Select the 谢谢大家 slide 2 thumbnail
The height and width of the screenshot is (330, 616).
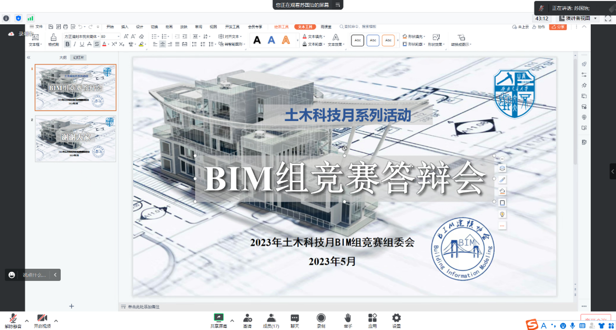(x=75, y=139)
